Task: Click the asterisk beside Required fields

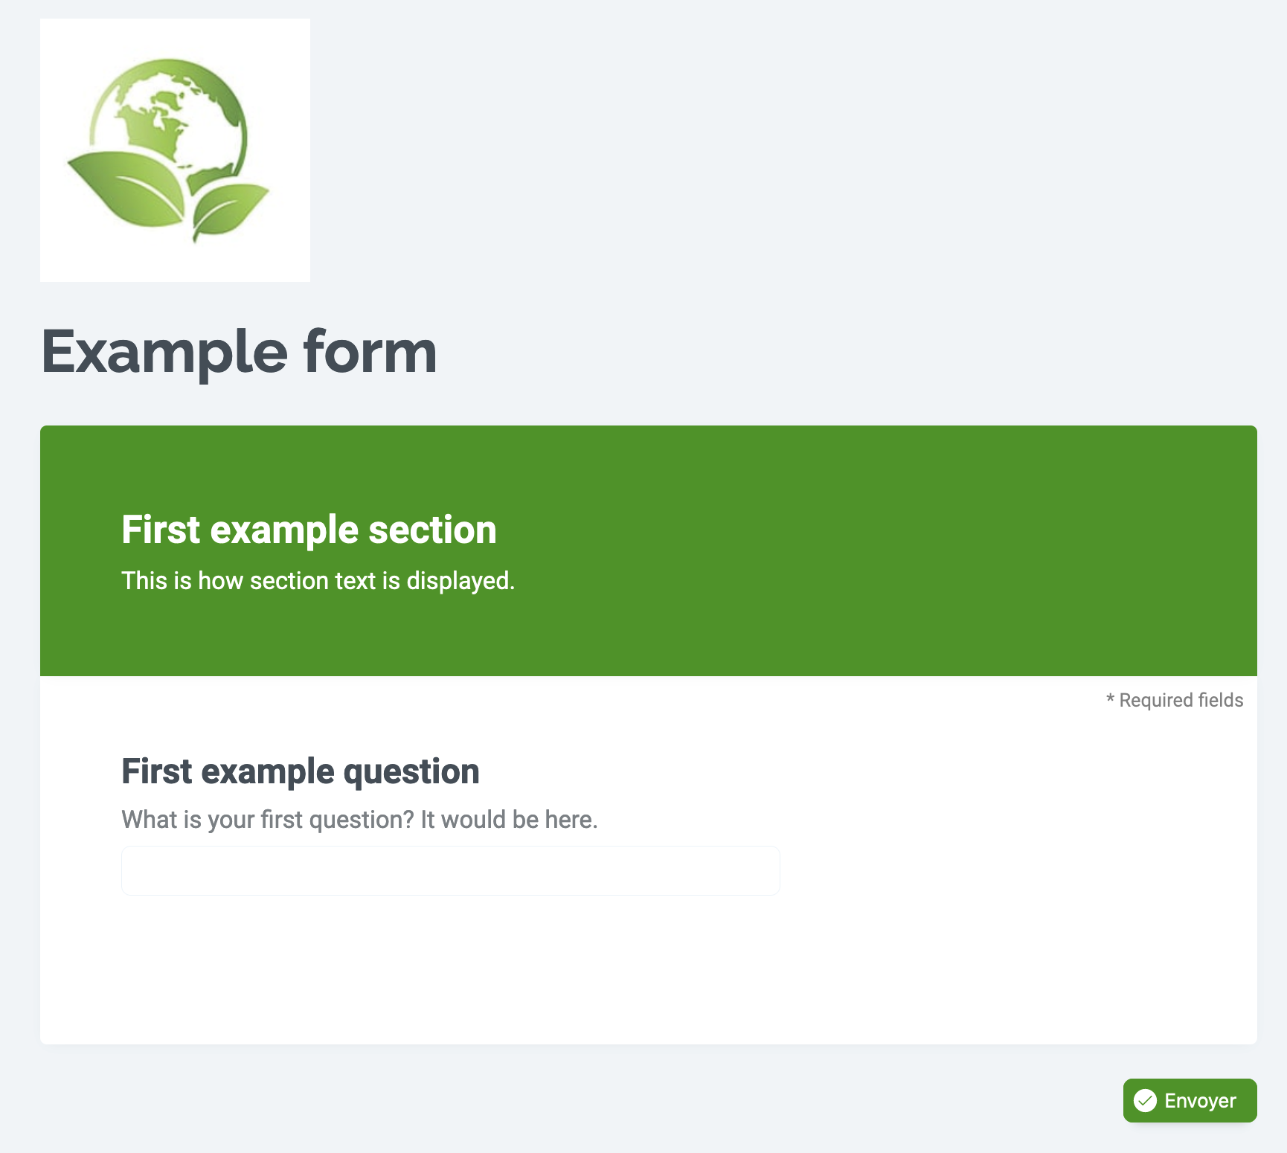Action: pos(1110,699)
